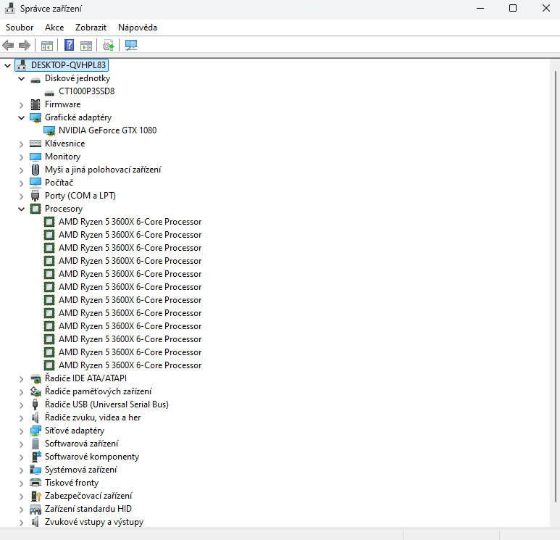Click the first AMD Ryzen 5 3600X processor icon

tap(49, 222)
